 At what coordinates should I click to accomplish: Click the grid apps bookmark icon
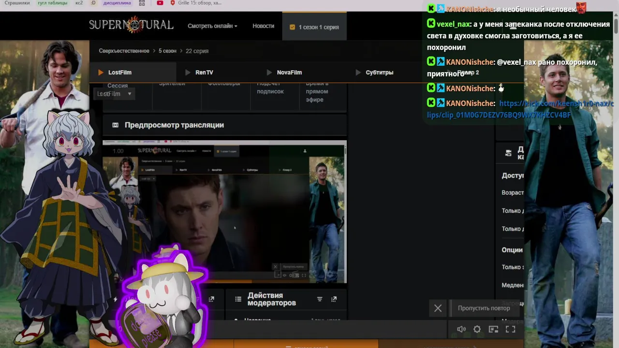point(142,3)
